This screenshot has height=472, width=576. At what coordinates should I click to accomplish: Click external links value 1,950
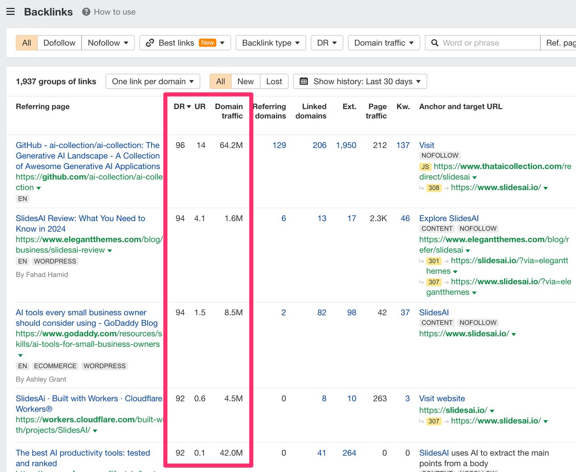(346, 145)
